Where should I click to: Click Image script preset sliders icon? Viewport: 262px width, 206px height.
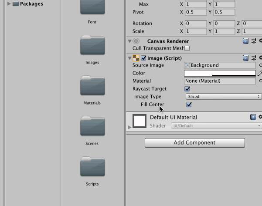[253, 58]
